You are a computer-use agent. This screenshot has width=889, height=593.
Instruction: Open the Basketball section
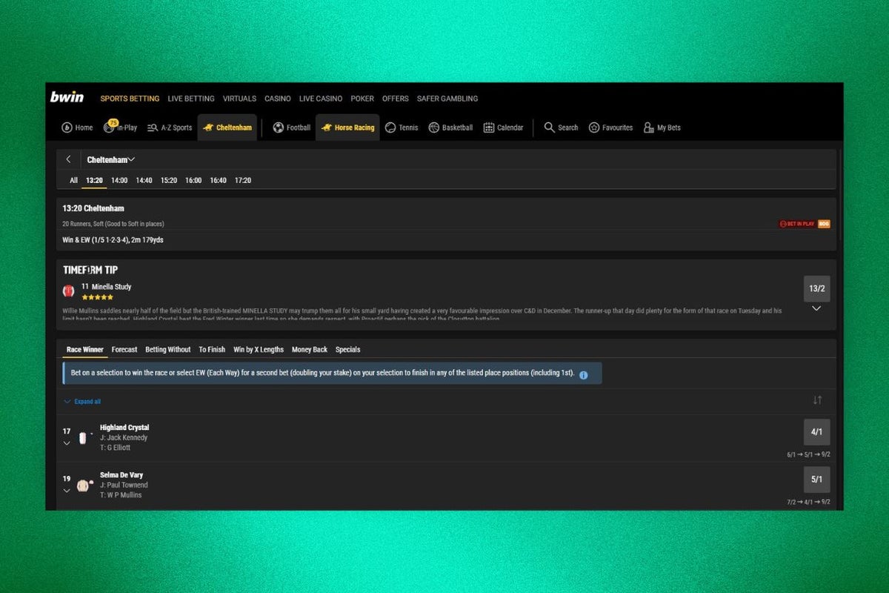pyautogui.click(x=434, y=127)
